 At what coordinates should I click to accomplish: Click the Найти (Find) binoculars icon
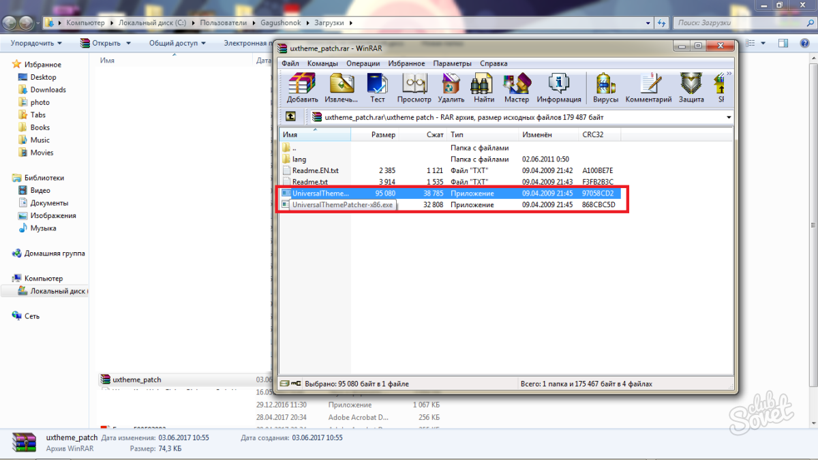pos(483,88)
